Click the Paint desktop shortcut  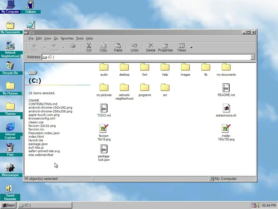[10, 150]
